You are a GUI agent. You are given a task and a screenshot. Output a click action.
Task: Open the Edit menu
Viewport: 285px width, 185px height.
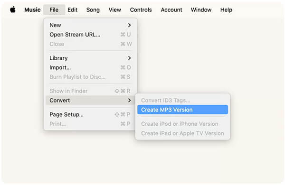pos(72,9)
